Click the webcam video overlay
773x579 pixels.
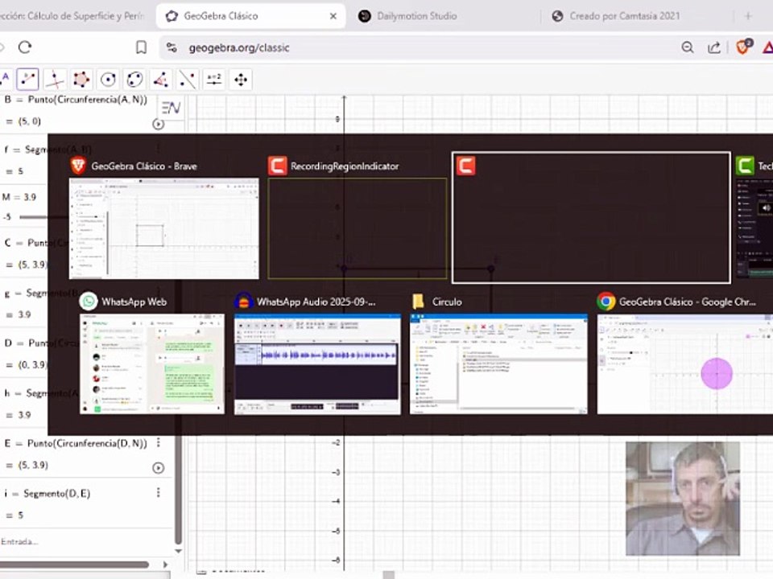pos(683,499)
